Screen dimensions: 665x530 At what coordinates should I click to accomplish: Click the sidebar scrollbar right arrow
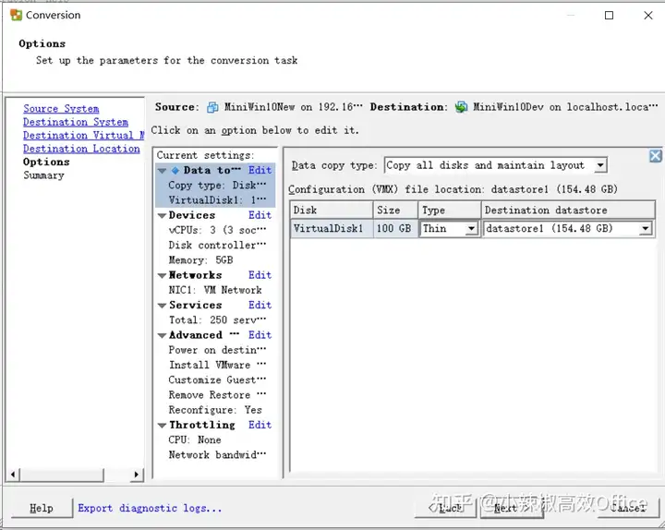point(136,475)
